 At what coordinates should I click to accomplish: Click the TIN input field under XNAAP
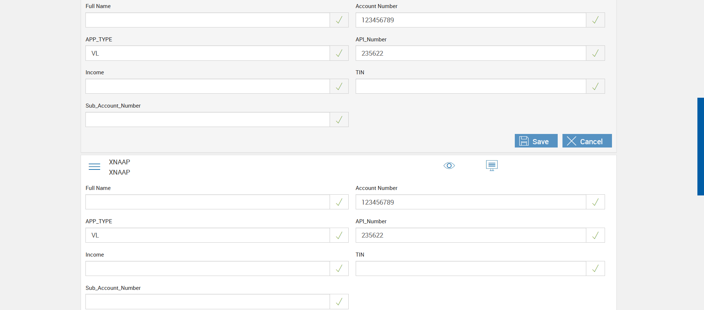click(470, 269)
